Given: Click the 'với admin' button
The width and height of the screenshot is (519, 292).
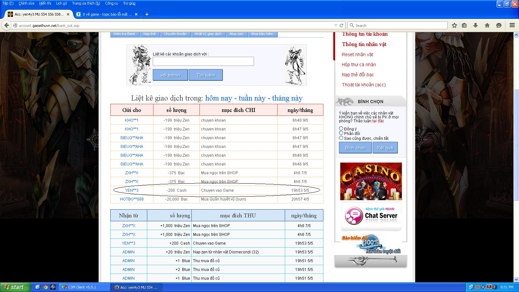Looking at the screenshot, I should pyautogui.click(x=170, y=75).
